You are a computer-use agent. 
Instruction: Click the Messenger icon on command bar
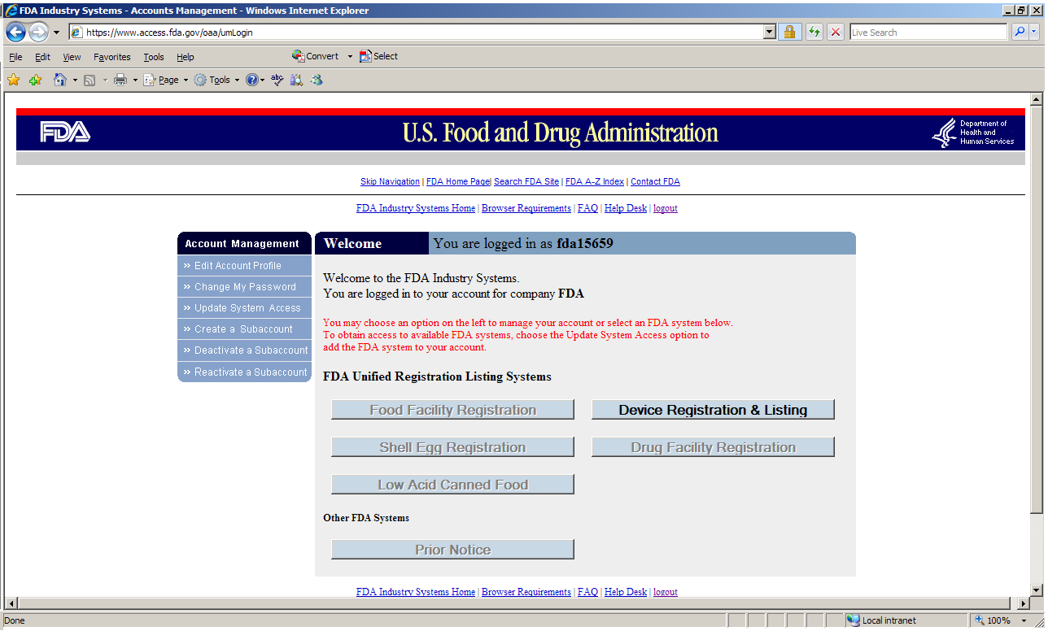tap(317, 80)
